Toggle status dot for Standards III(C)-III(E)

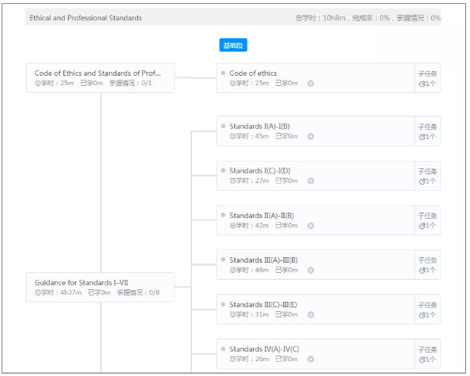(223, 304)
